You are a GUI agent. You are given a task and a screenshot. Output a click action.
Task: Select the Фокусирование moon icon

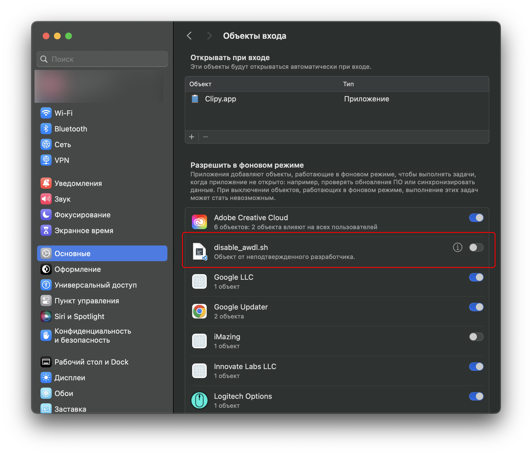tap(46, 215)
